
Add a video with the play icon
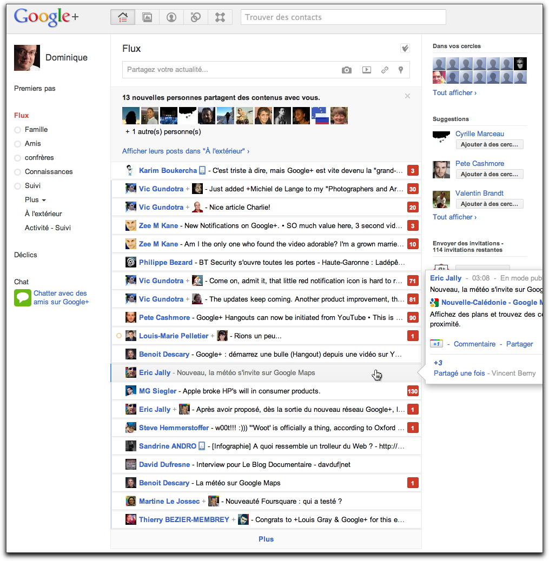pos(366,70)
